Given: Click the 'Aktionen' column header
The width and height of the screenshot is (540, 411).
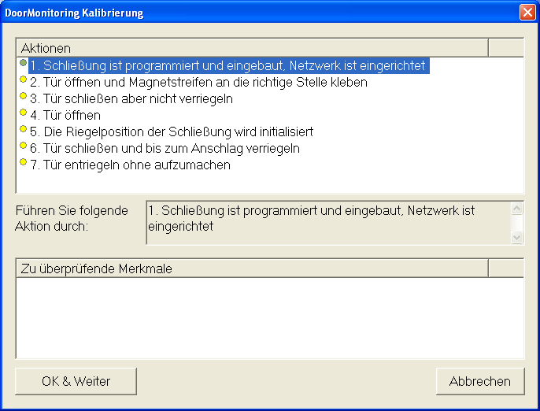Looking at the screenshot, I should [x=252, y=48].
